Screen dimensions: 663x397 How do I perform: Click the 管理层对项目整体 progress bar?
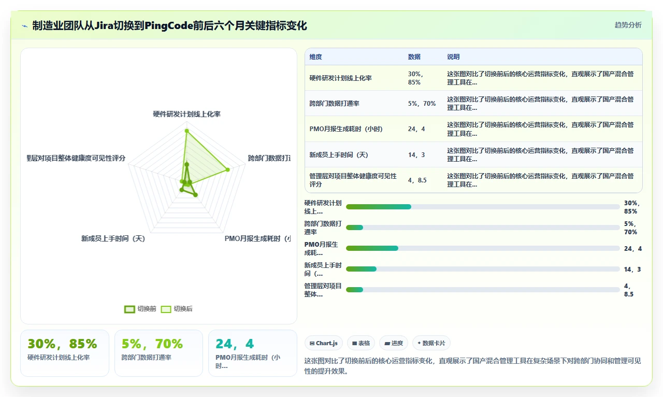pyautogui.click(x=483, y=290)
